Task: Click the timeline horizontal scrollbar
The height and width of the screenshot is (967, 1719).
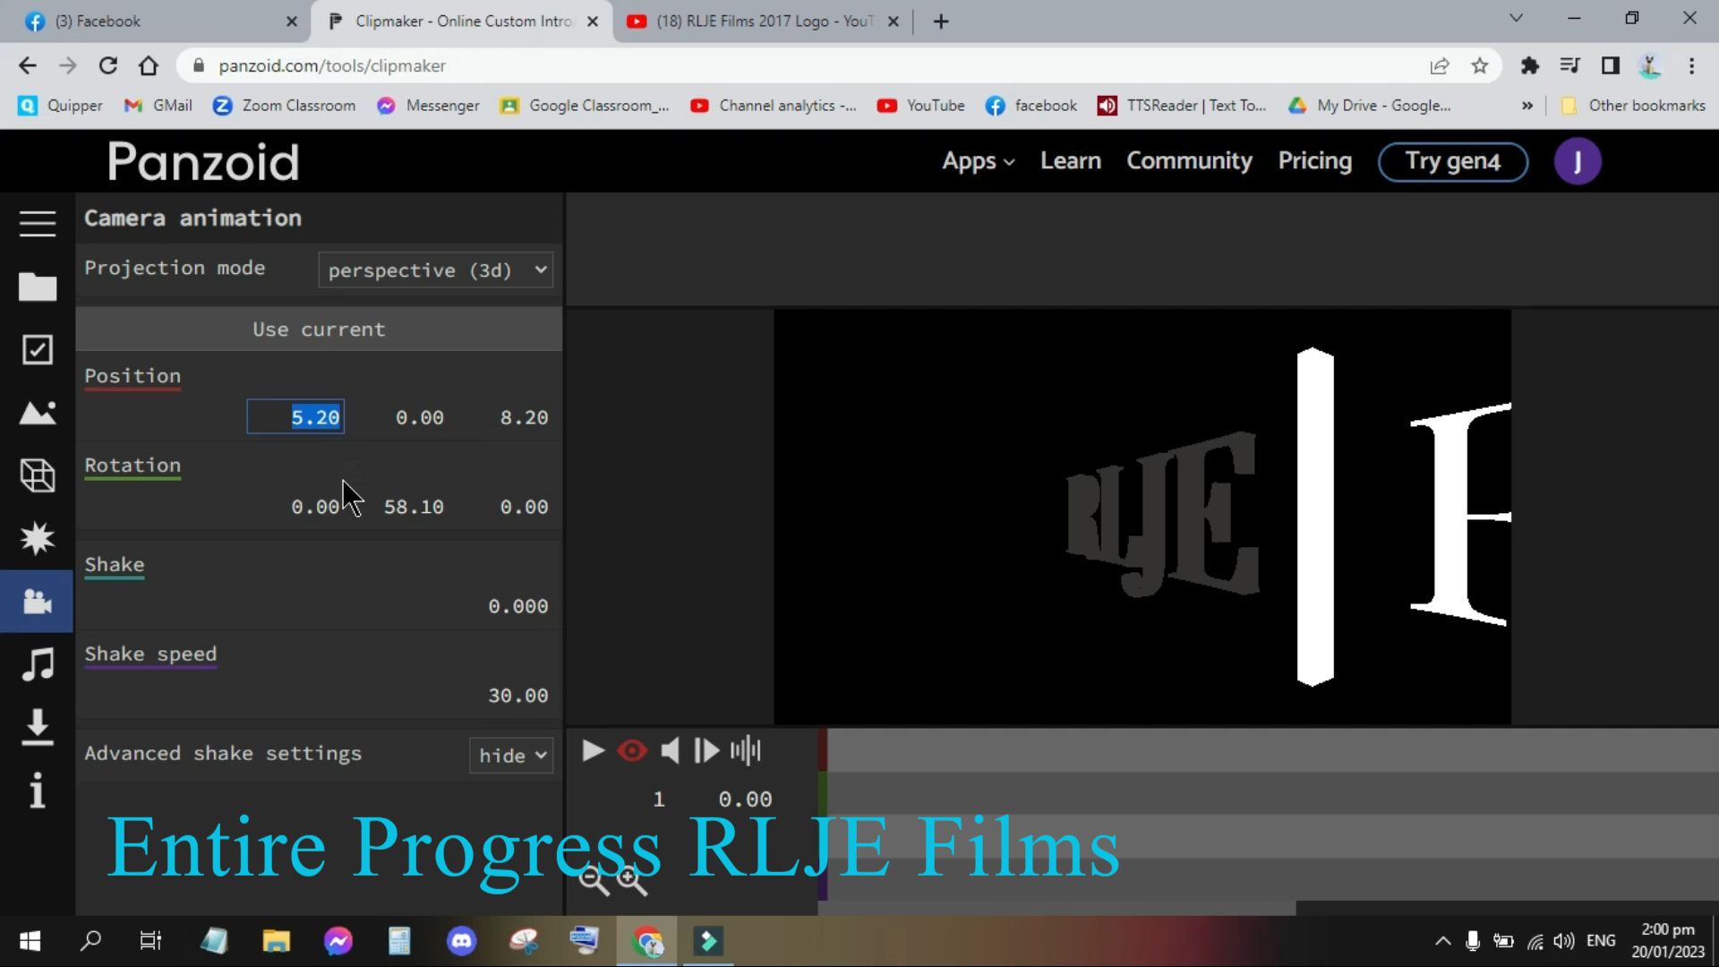Action: point(1057,909)
